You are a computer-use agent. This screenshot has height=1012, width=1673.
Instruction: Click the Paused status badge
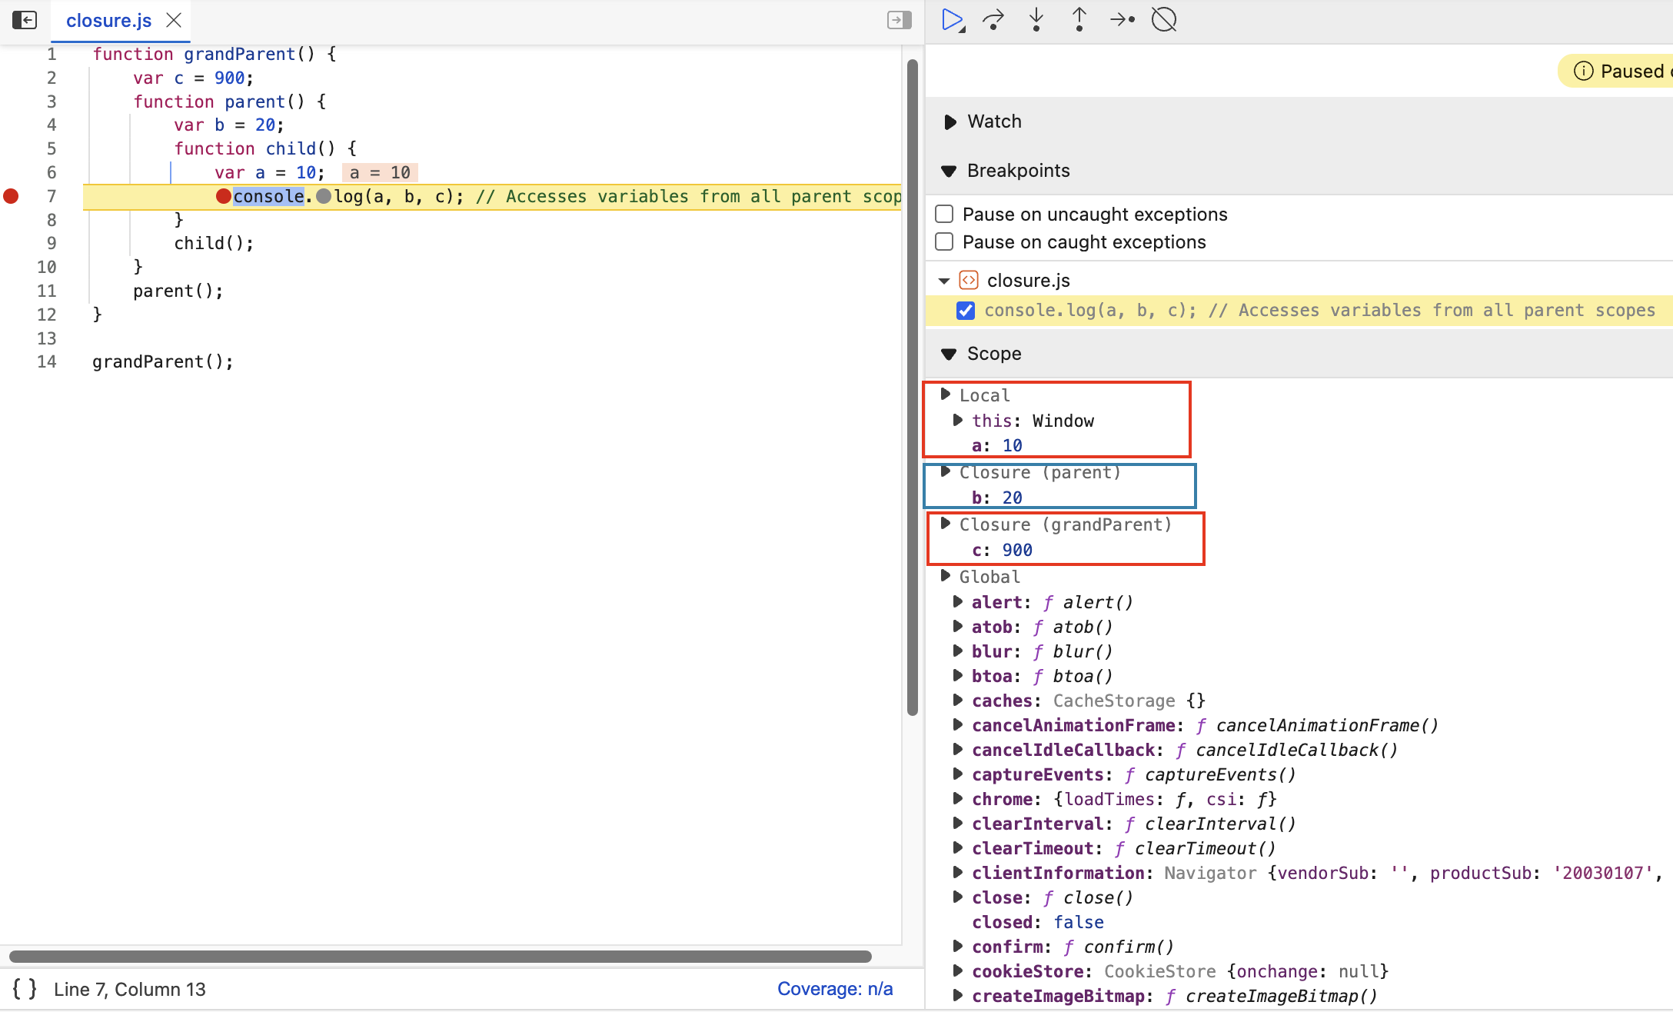[1617, 72]
